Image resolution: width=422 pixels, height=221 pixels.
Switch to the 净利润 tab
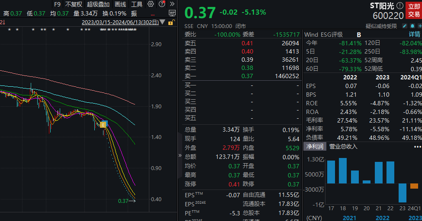(315, 146)
